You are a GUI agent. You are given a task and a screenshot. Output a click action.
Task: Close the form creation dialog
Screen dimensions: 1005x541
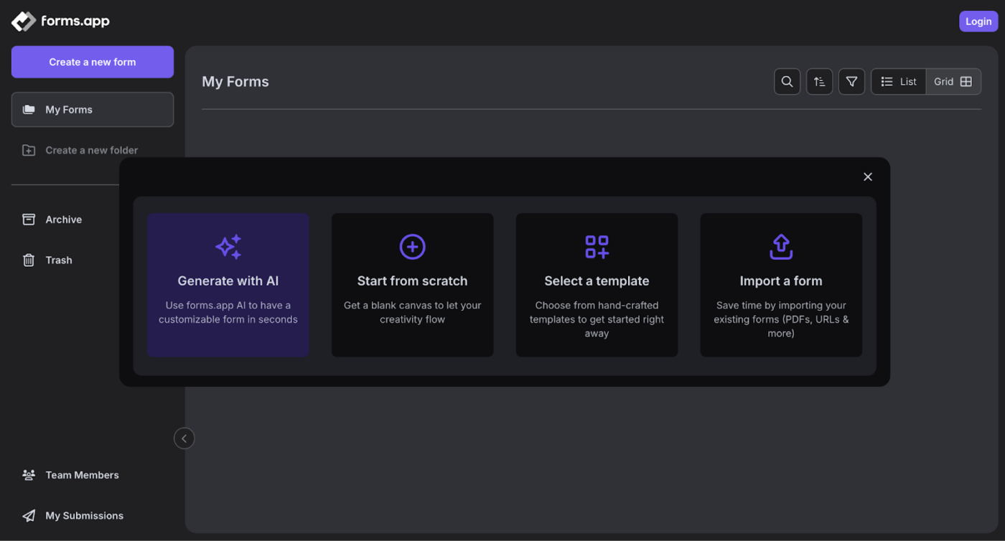click(x=867, y=177)
